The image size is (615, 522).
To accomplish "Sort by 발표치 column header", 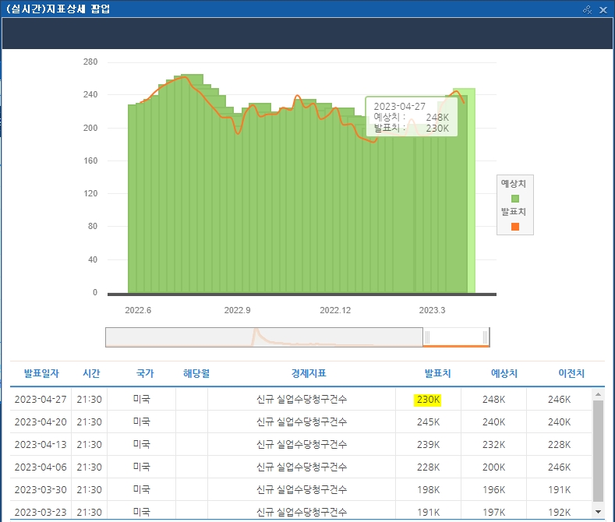I will coord(438,373).
